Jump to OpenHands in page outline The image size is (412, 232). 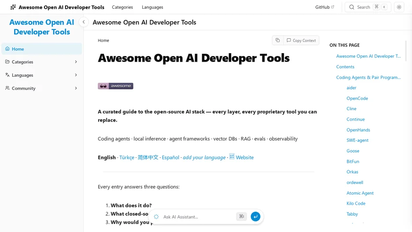tap(358, 130)
